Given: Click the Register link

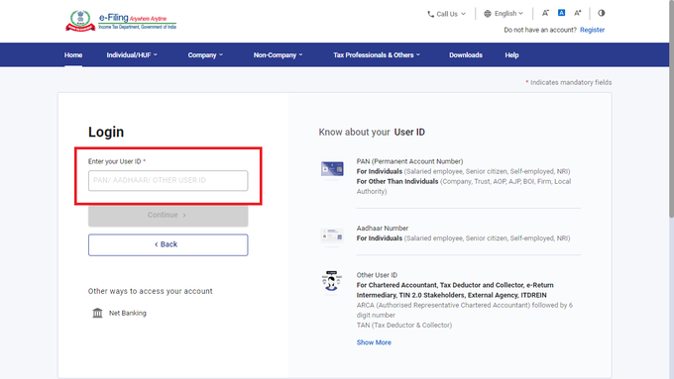Looking at the screenshot, I should (x=592, y=30).
